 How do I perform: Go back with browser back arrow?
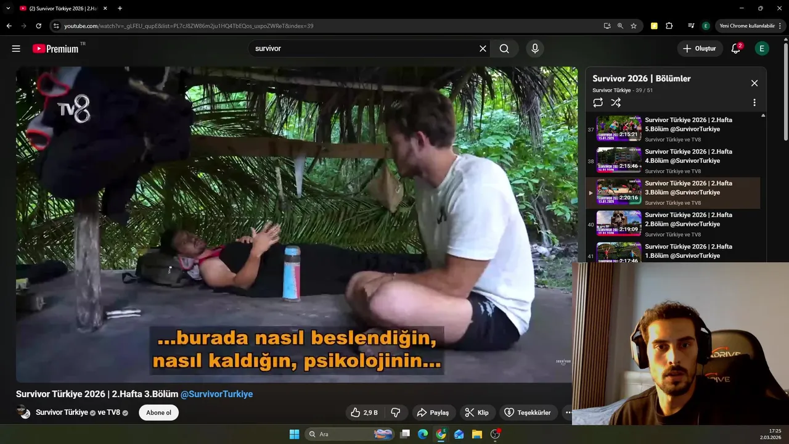(x=9, y=26)
